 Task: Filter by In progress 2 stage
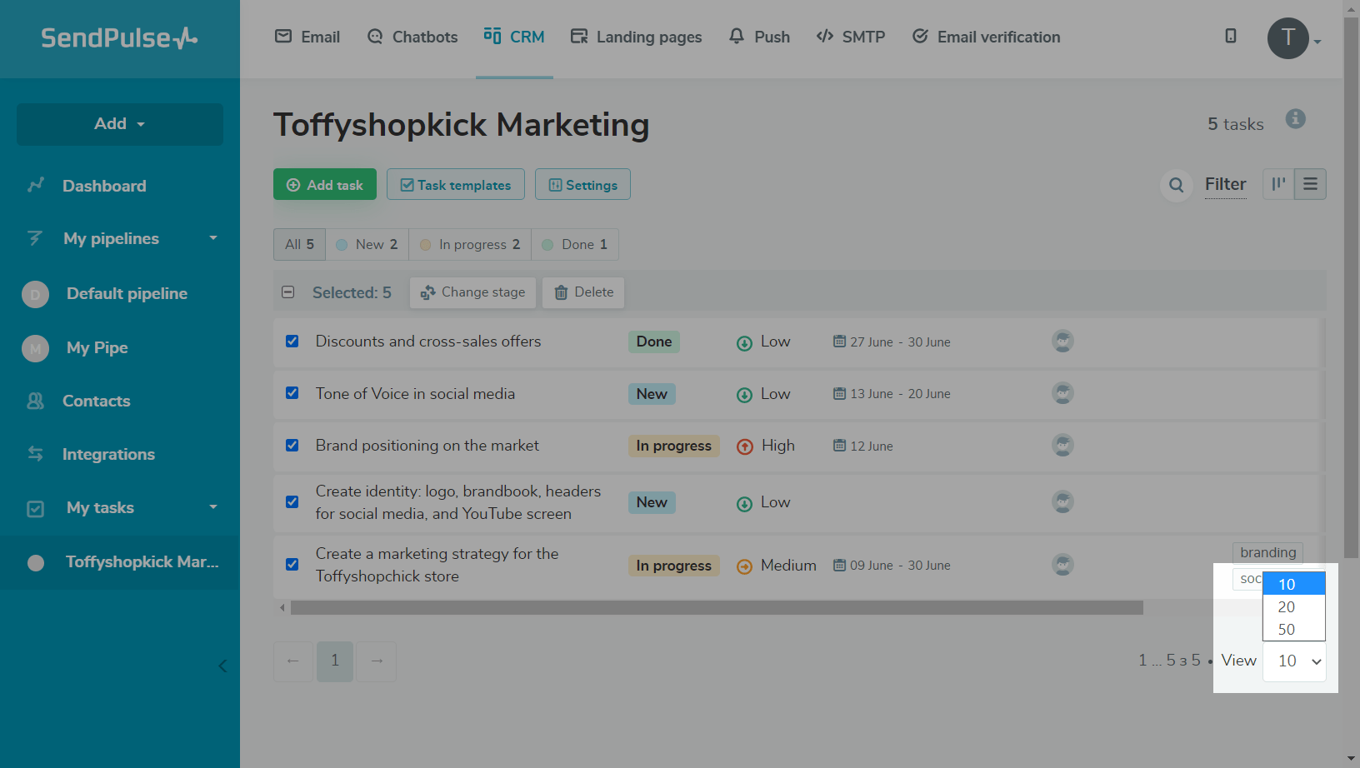[470, 244]
